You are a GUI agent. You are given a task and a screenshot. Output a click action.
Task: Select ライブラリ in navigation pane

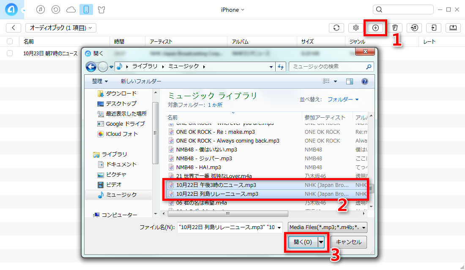click(110, 154)
